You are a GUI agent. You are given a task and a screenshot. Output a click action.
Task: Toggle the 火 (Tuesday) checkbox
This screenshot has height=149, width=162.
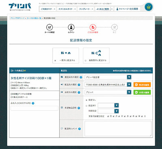click(x=119, y=116)
